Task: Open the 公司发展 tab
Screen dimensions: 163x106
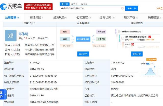Action: pos(84,17)
